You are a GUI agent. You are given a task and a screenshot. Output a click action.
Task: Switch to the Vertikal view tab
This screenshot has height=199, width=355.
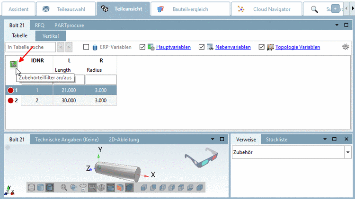click(x=51, y=36)
